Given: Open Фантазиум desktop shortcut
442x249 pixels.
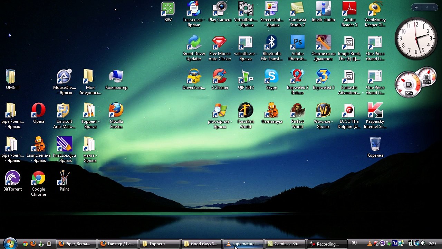Looking at the screenshot, I should pyautogui.click(x=271, y=113).
